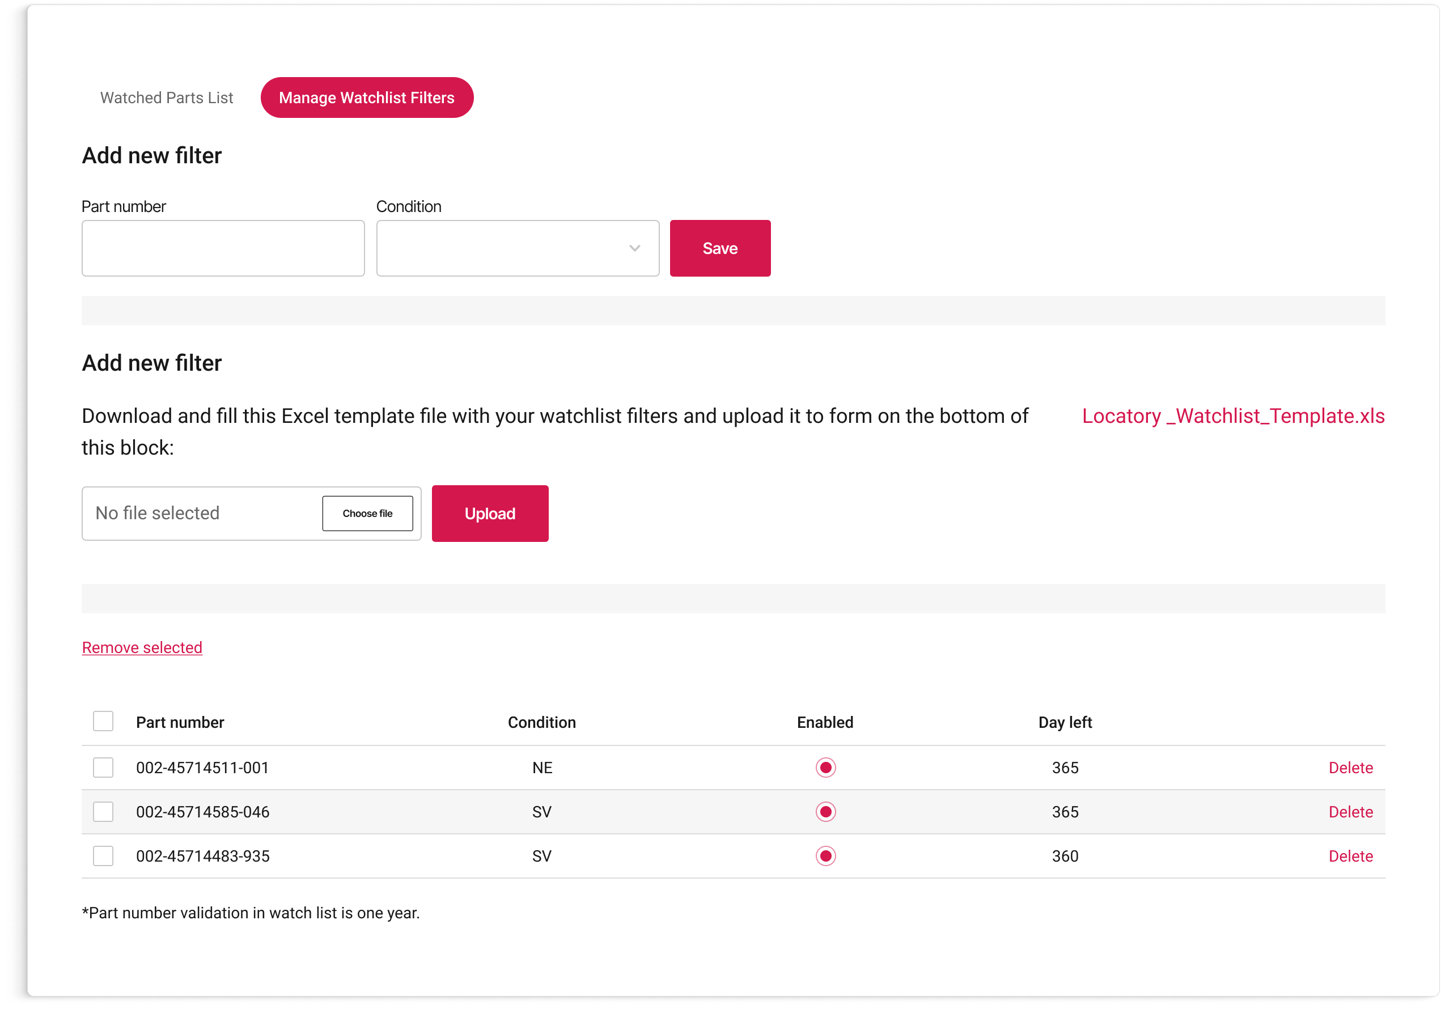Click the Condition dropdown chevron arrow
This screenshot has width=1441, height=1009.
point(634,248)
